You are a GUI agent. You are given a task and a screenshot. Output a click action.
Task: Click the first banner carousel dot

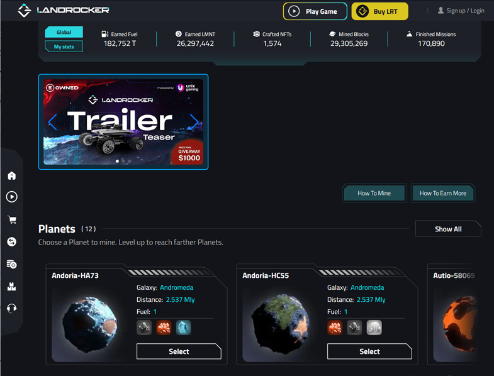117,161
